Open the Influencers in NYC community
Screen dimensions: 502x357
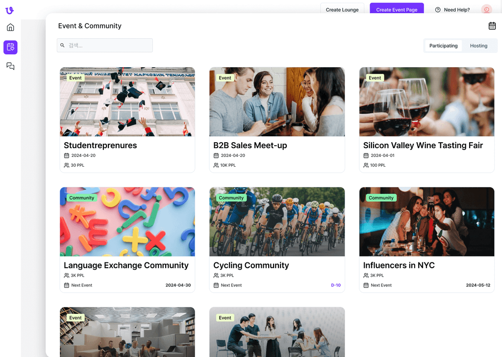427,240
